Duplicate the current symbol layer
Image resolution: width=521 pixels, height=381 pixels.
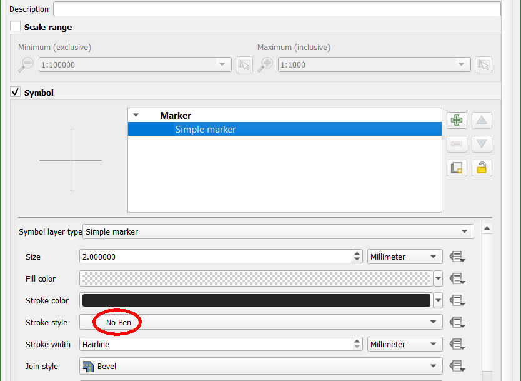pos(457,168)
